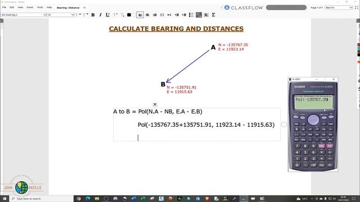Adjust line spacing icon
The image size is (360, 202).
point(162,15)
